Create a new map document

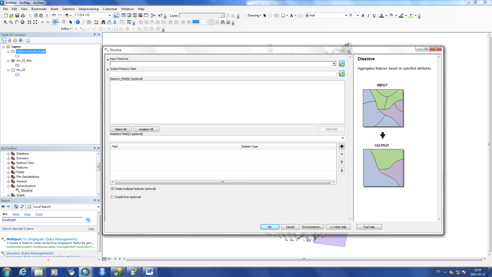pyautogui.click(x=6, y=15)
